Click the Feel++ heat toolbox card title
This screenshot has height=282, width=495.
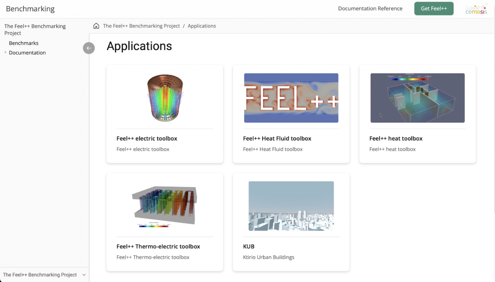coord(396,138)
